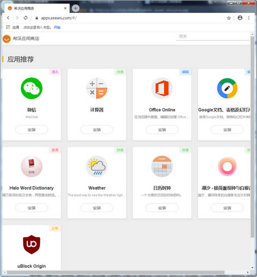Select the uBlock Origin shield icon
This screenshot has height=277, width=257.
[31, 245]
